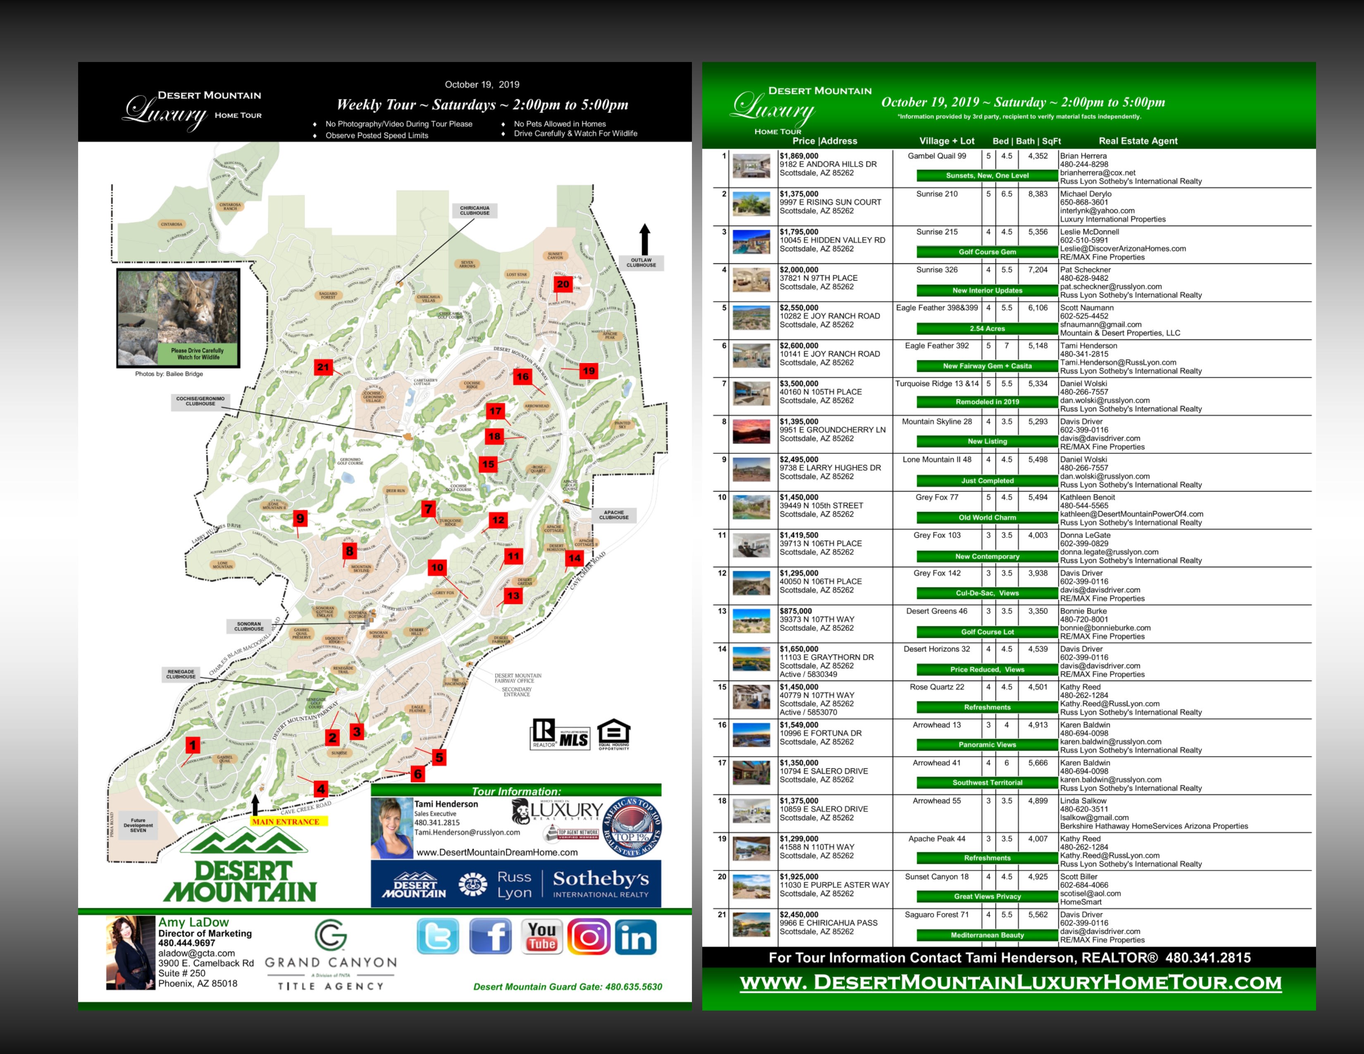This screenshot has width=1364, height=1054.
Task: Open listing photo for 9182 E Andora Hills Dr
Action: [x=751, y=167]
